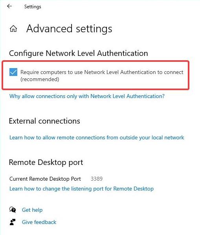Open the Get help link
Screen dimensions: 200x235
point(32,210)
